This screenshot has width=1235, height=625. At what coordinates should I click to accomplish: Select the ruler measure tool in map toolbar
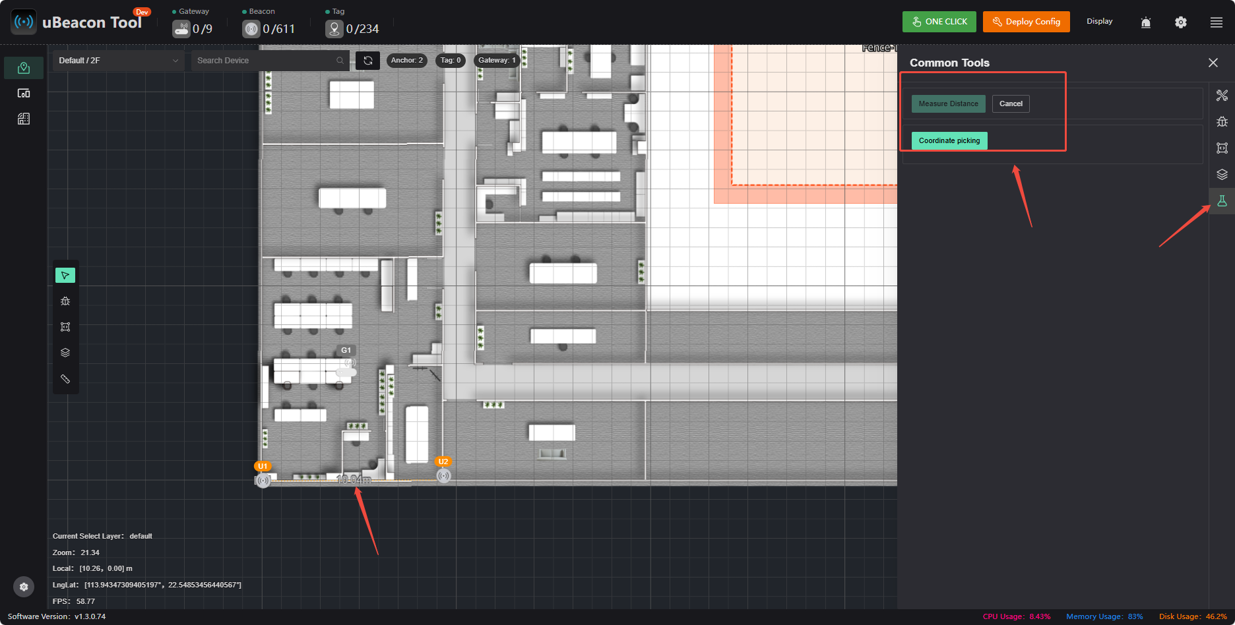coord(65,379)
